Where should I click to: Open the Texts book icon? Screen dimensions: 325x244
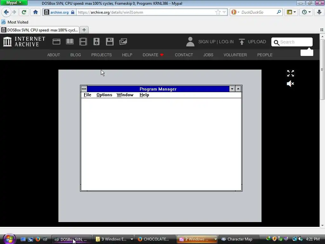(70, 42)
